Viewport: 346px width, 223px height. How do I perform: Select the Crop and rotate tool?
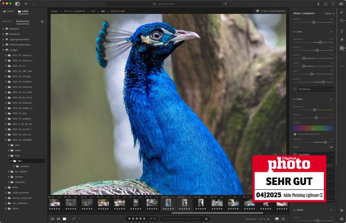pyautogui.click(x=342, y=31)
